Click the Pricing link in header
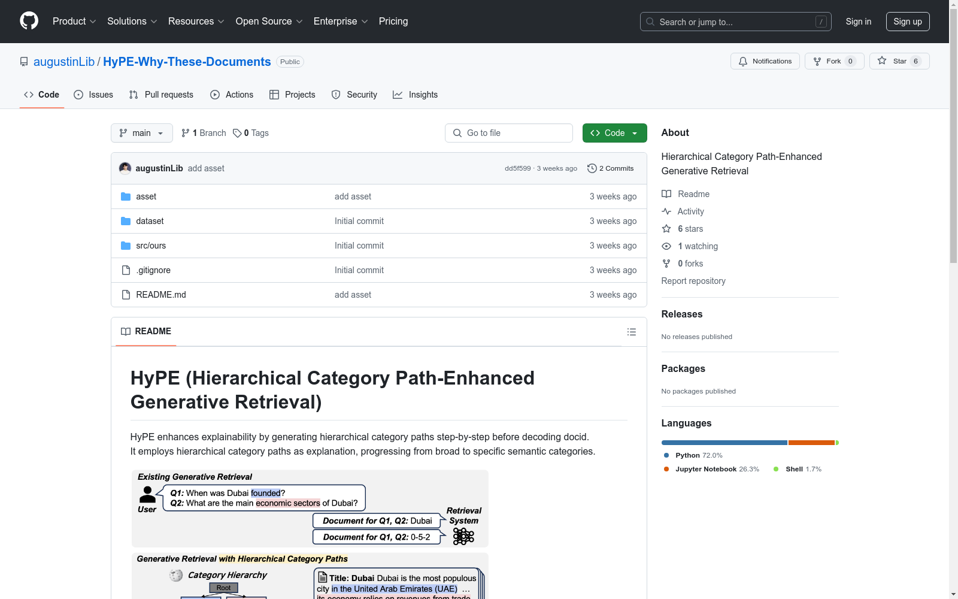The width and height of the screenshot is (958, 599). 393,22
